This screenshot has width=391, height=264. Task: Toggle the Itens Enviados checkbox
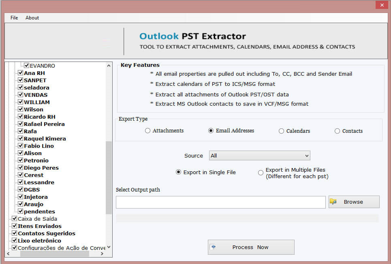tap(15, 226)
